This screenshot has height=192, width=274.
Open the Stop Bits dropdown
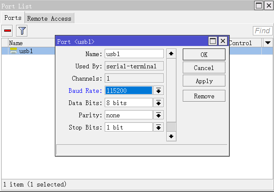click(x=159, y=127)
